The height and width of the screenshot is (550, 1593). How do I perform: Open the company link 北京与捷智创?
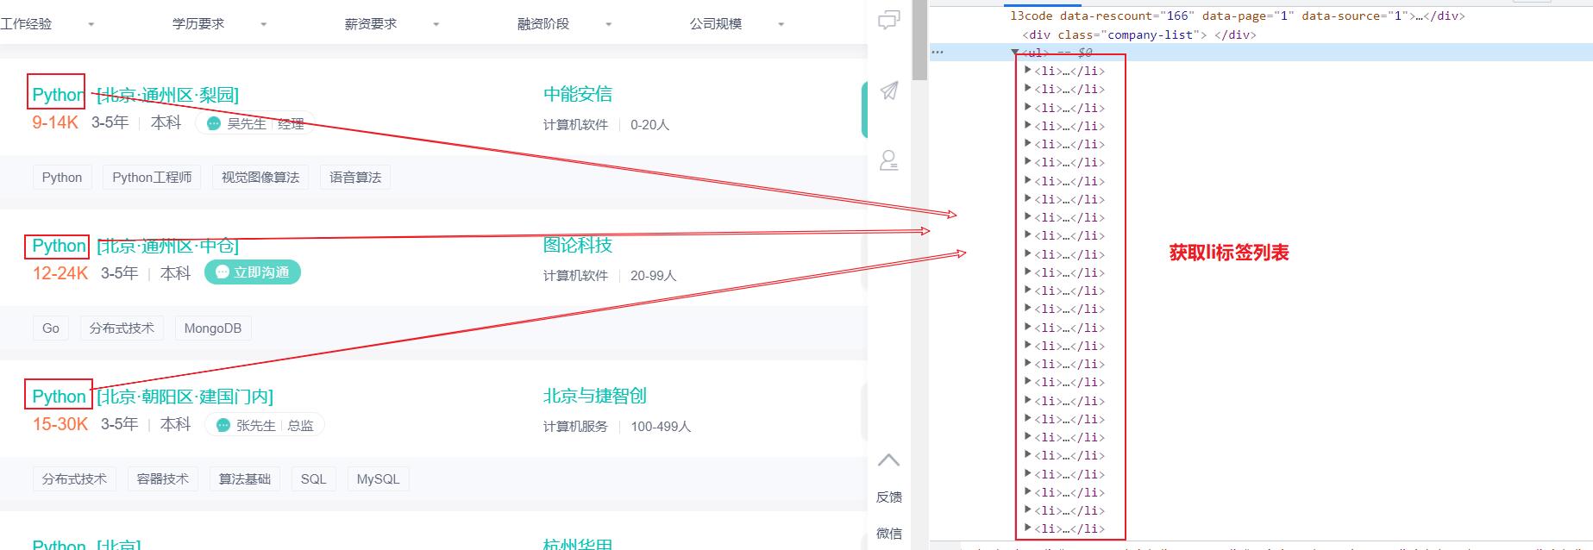[595, 396]
